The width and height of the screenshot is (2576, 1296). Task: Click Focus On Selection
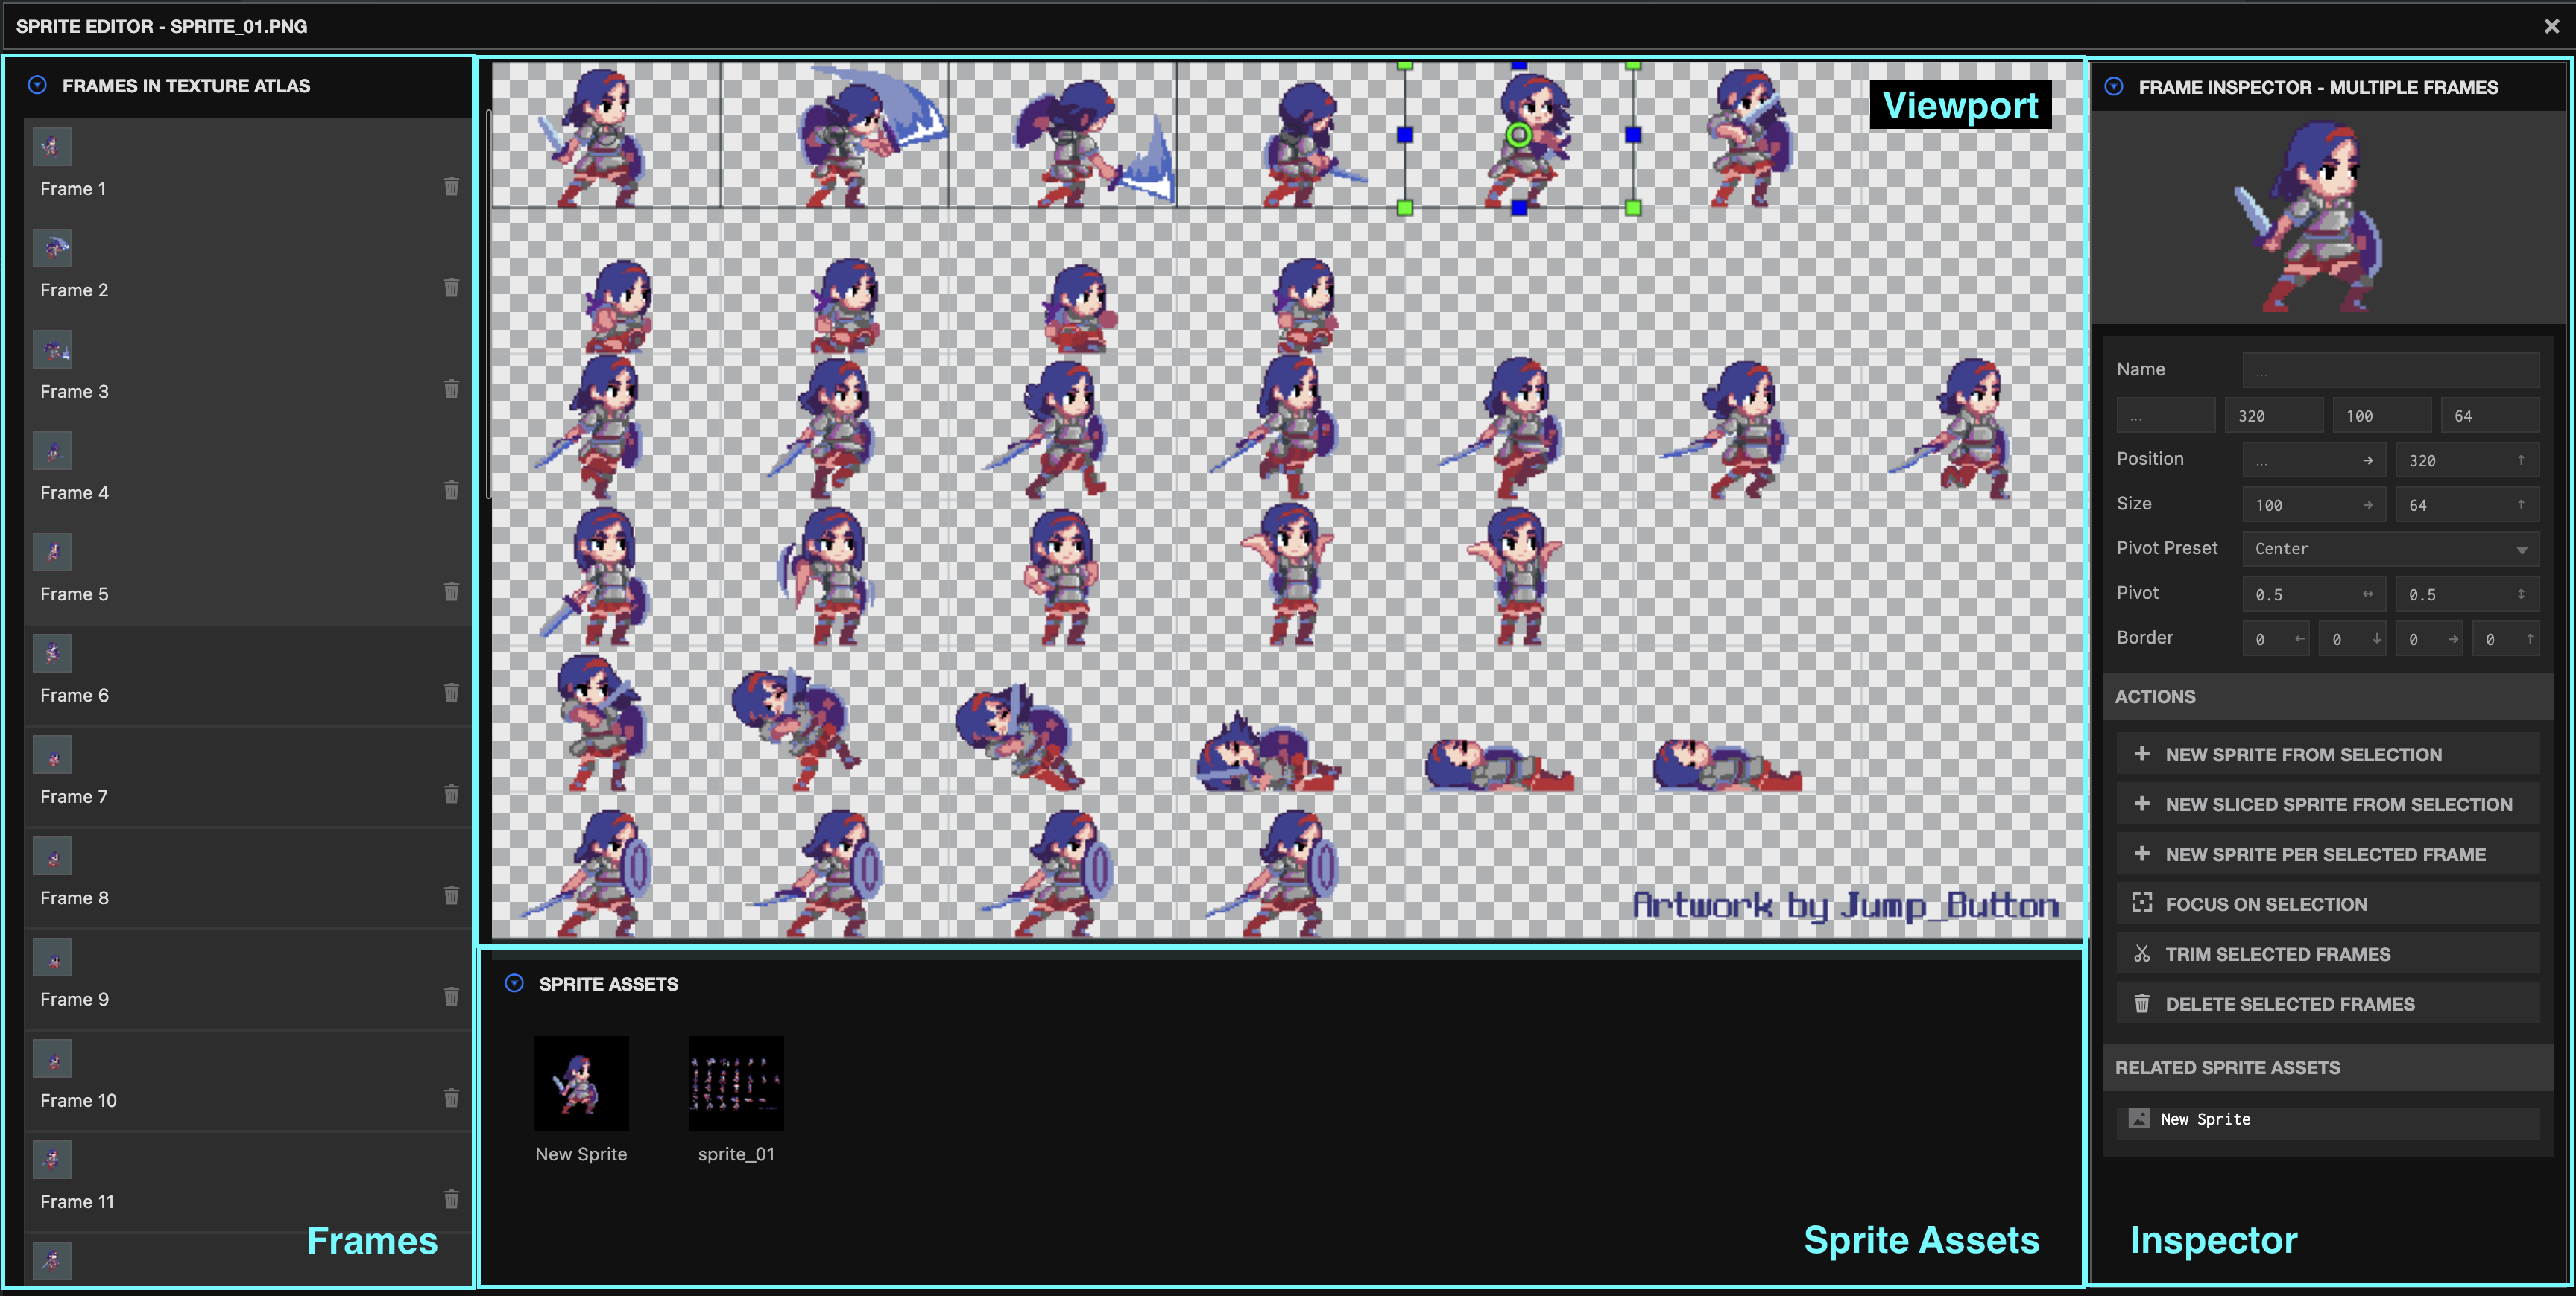[2327, 904]
